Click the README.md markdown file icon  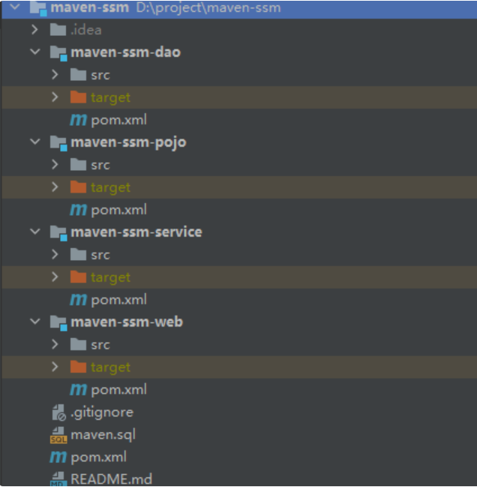(x=58, y=480)
